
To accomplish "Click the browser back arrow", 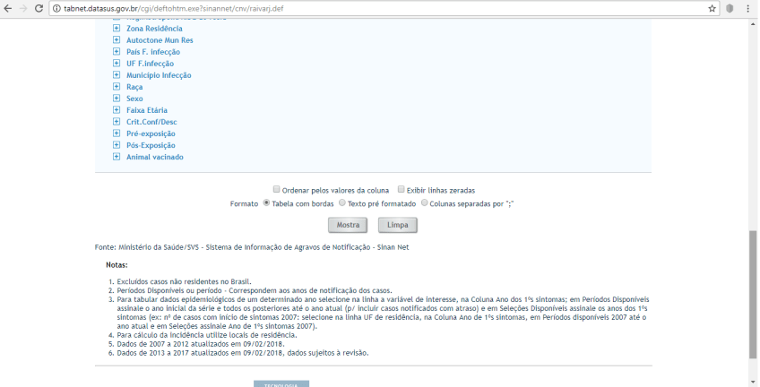I will pos(8,8).
